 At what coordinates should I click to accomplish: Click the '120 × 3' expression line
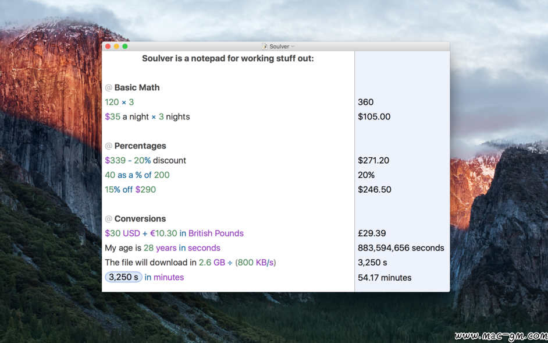119,102
